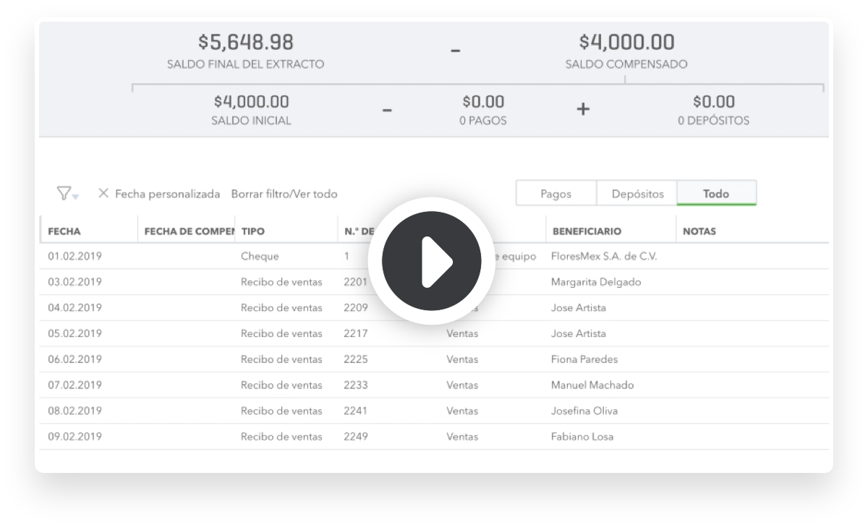
Task: Click Borrar filtro/Ver todo link
Action: pyautogui.click(x=284, y=194)
